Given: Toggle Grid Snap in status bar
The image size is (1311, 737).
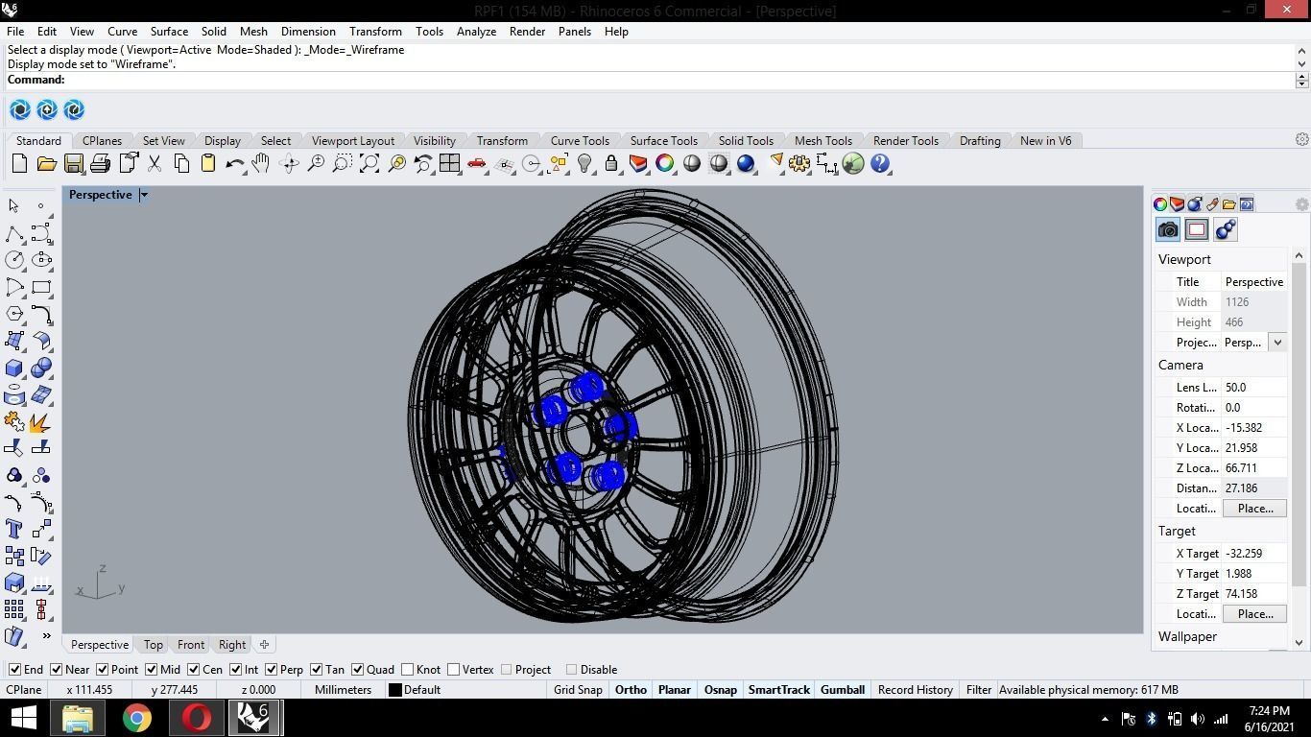Looking at the screenshot, I should [x=578, y=690].
